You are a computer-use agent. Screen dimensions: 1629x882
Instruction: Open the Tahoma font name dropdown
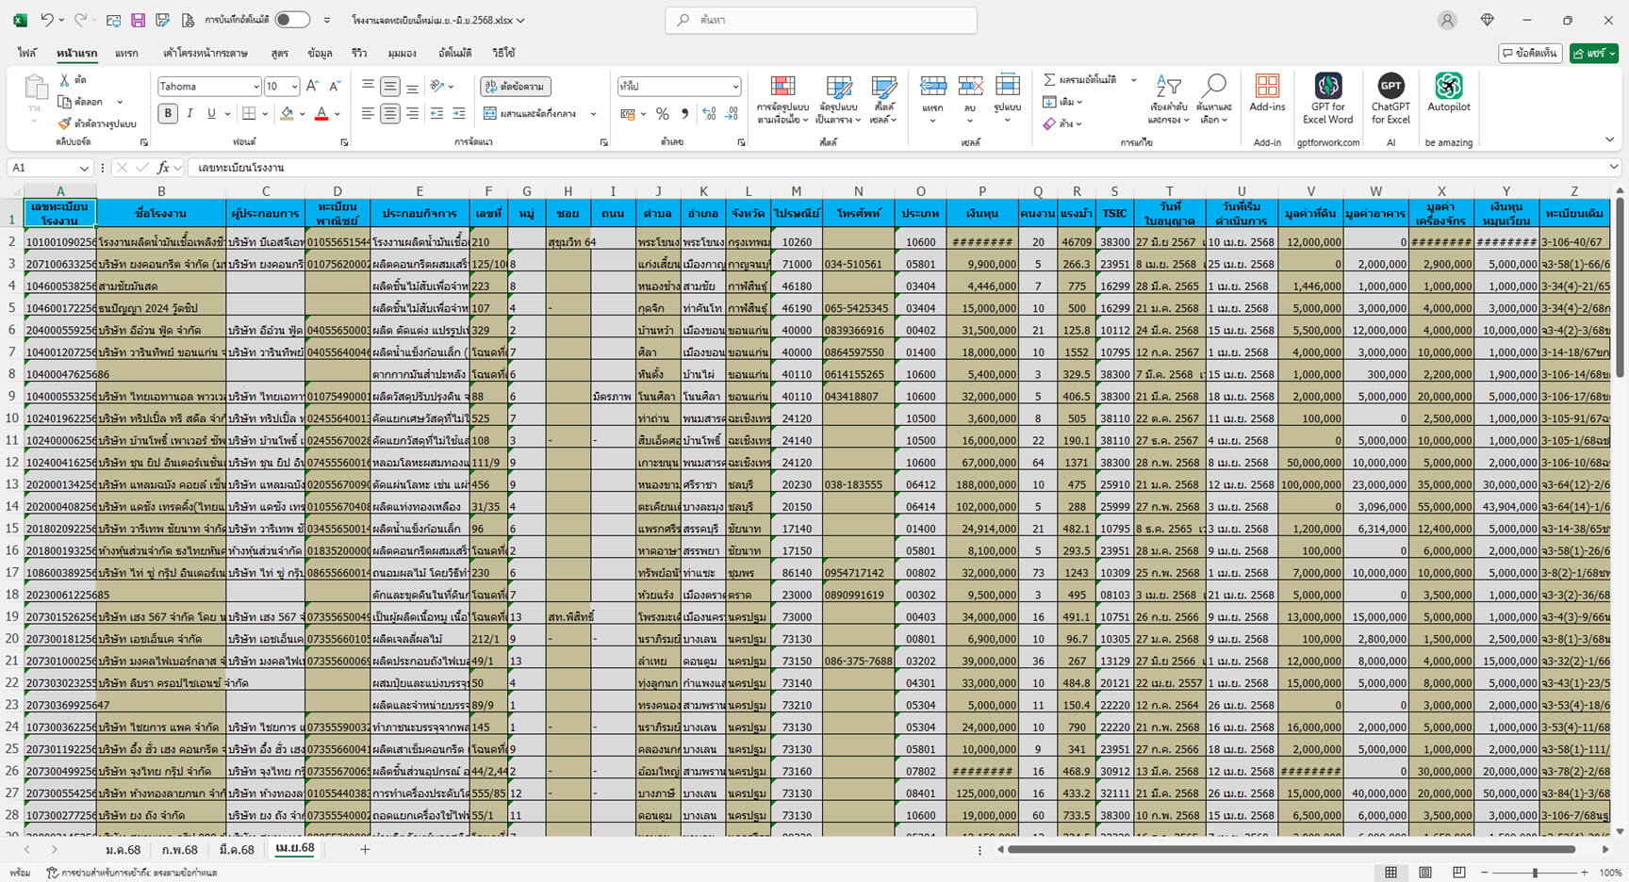pos(255,87)
